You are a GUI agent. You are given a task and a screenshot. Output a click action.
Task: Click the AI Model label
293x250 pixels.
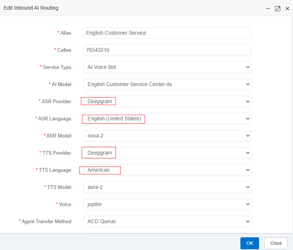[x=62, y=85]
